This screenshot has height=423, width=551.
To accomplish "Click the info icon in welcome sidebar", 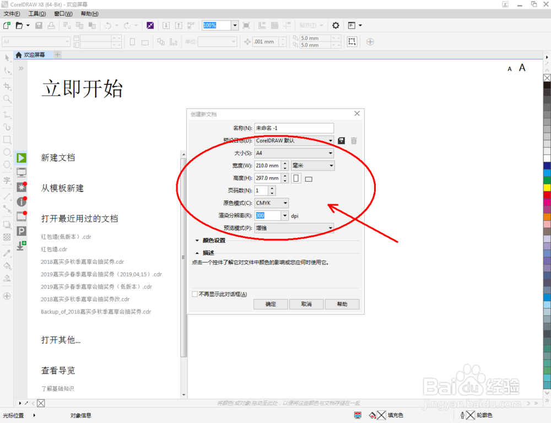I will [21, 202].
